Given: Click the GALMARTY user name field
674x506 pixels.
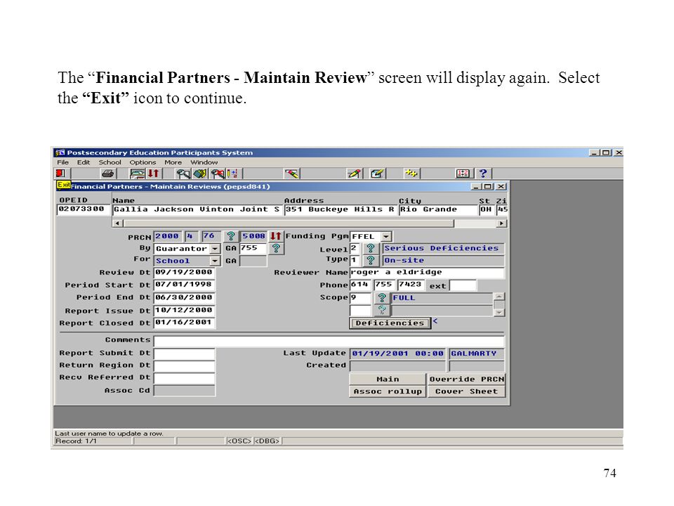Looking at the screenshot, I should [x=477, y=353].
